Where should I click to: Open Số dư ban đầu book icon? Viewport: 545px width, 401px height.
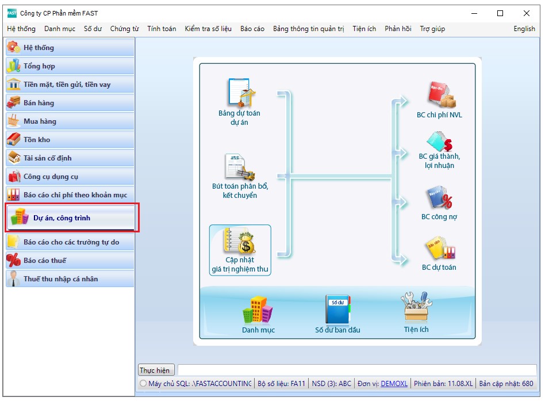tap(337, 310)
